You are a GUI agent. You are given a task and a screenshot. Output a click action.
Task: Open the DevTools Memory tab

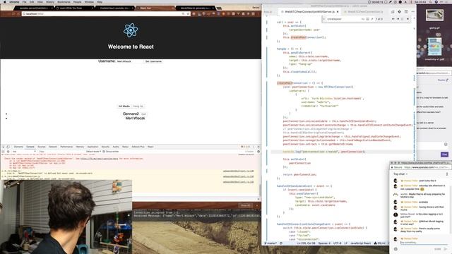[80, 147]
